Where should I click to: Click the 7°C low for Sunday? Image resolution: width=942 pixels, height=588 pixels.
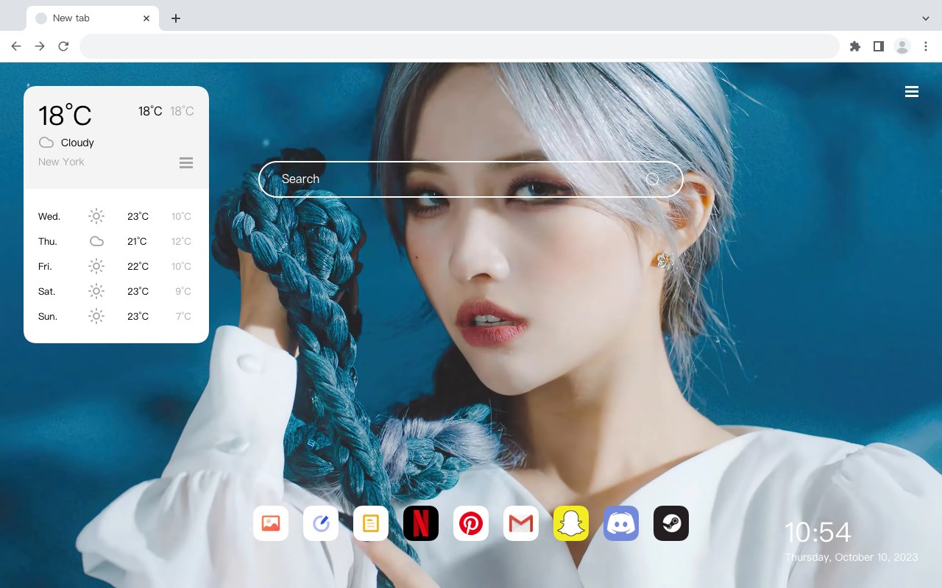click(183, 317)
